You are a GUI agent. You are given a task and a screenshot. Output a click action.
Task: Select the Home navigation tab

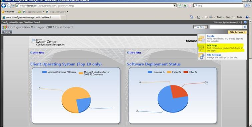[x=7, y=32]
